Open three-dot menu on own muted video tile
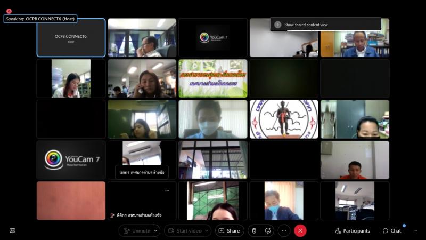This screenshot has width=426, height=240. click(x=167, y=190)
